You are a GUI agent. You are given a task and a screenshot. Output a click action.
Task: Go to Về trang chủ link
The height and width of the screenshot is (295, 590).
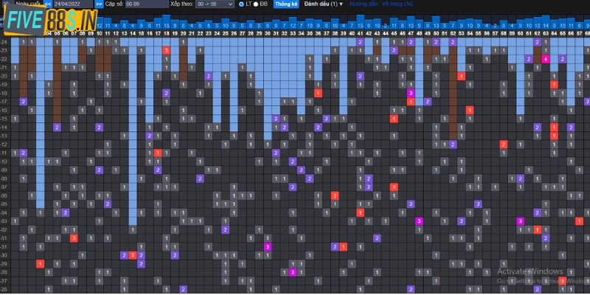click(396, 4)
